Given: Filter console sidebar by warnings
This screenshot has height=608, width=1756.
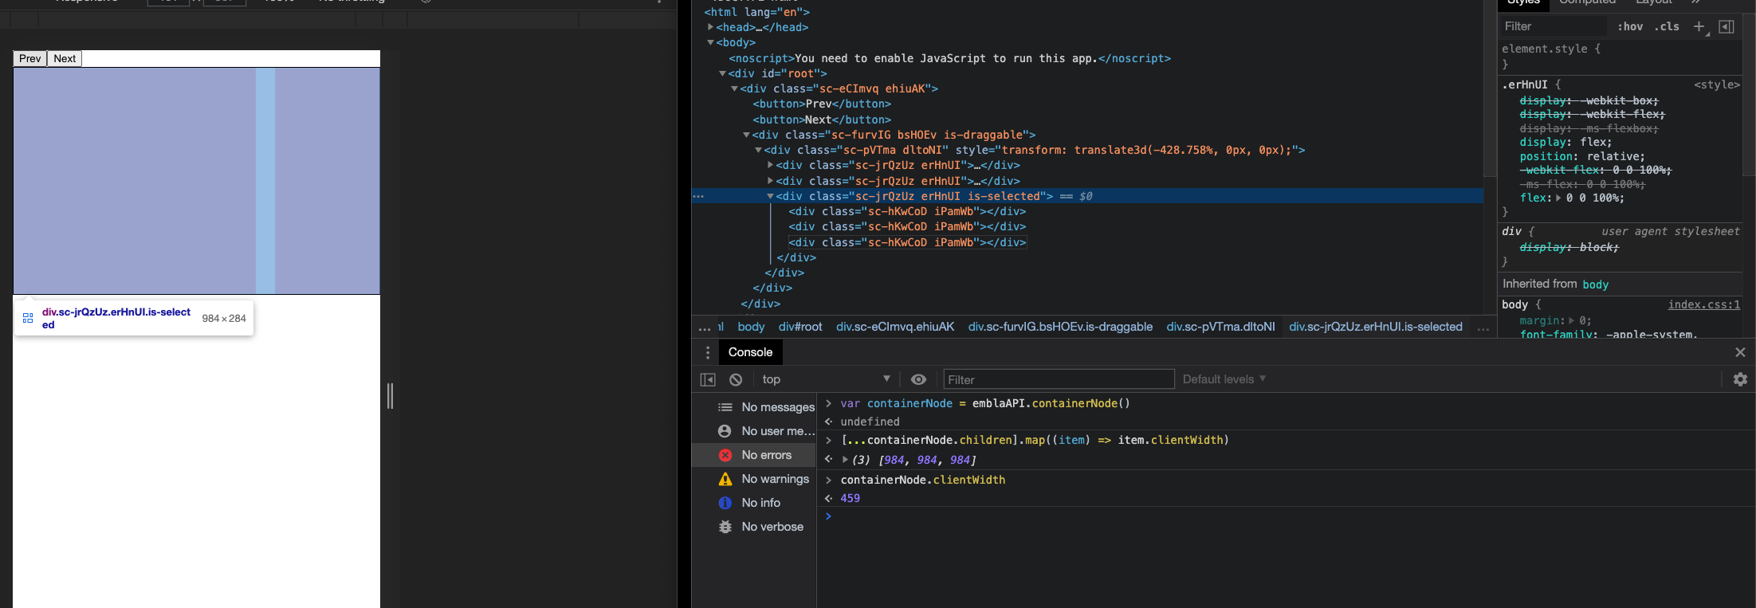Looking at the screenshot, I should click(x=774, y=479).
